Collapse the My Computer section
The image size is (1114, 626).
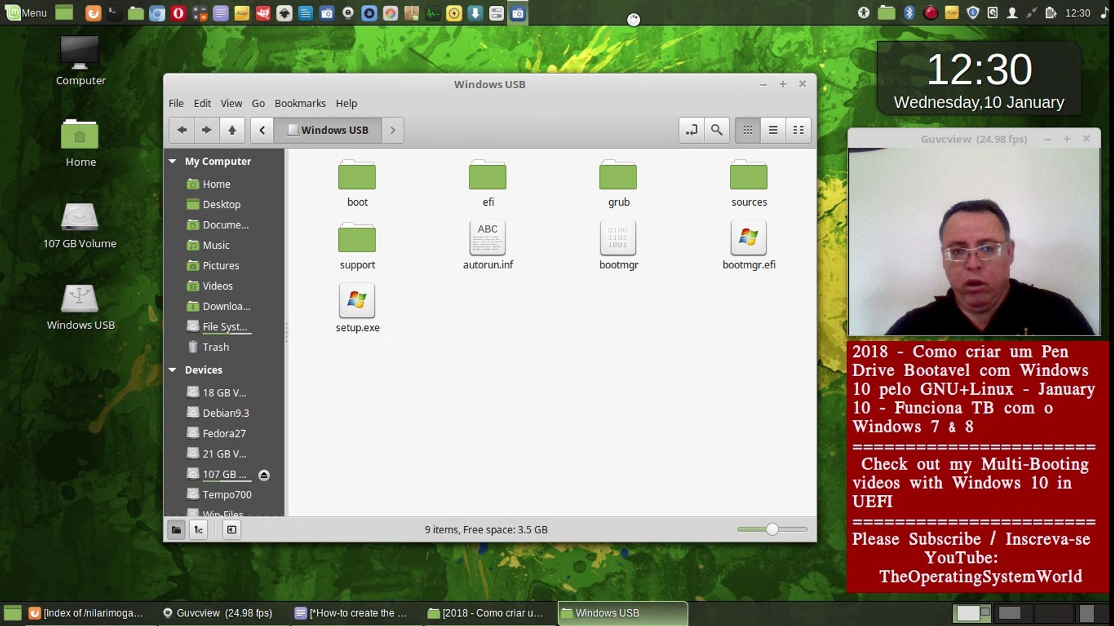173,161
